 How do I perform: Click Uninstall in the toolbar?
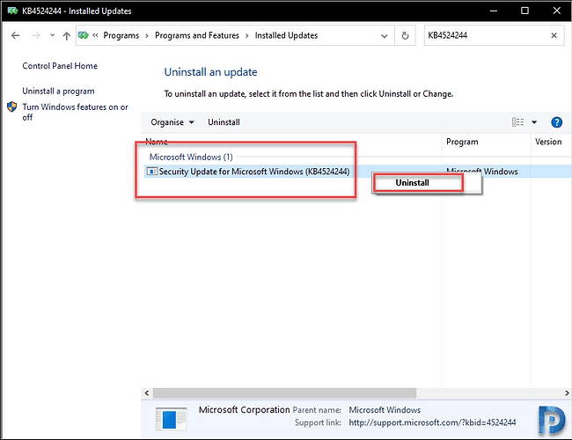pyautogui.click(x=224, y=122)
